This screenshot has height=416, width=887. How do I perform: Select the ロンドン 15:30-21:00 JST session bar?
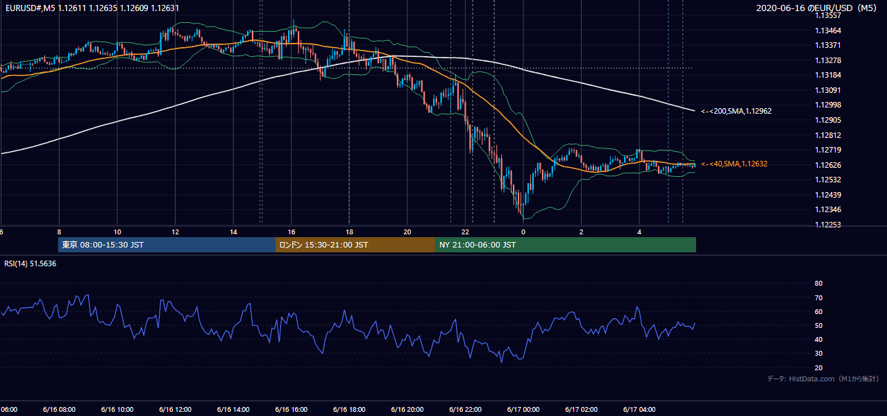tap(355, 245)
